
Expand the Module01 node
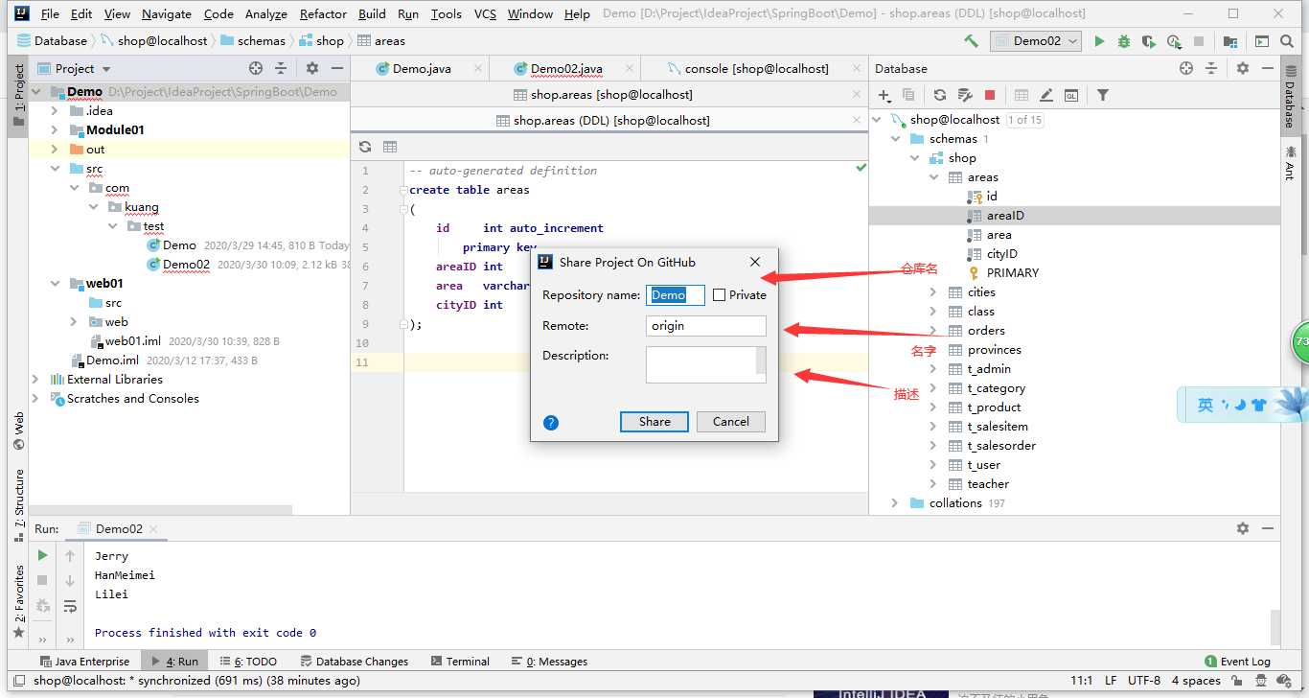tap(55, 130)
